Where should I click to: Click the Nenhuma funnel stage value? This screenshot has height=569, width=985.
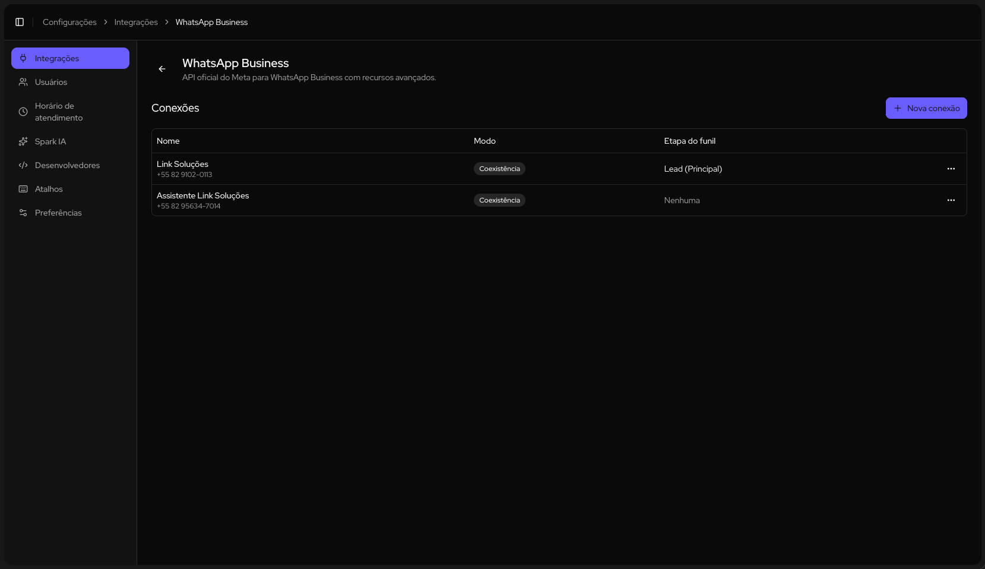682,200
